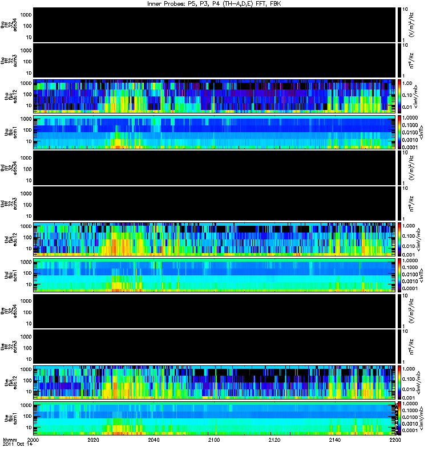
Task: Click the color bar beside thd fbk scm1
Action: pyautogui.click(x=399, y=275)
